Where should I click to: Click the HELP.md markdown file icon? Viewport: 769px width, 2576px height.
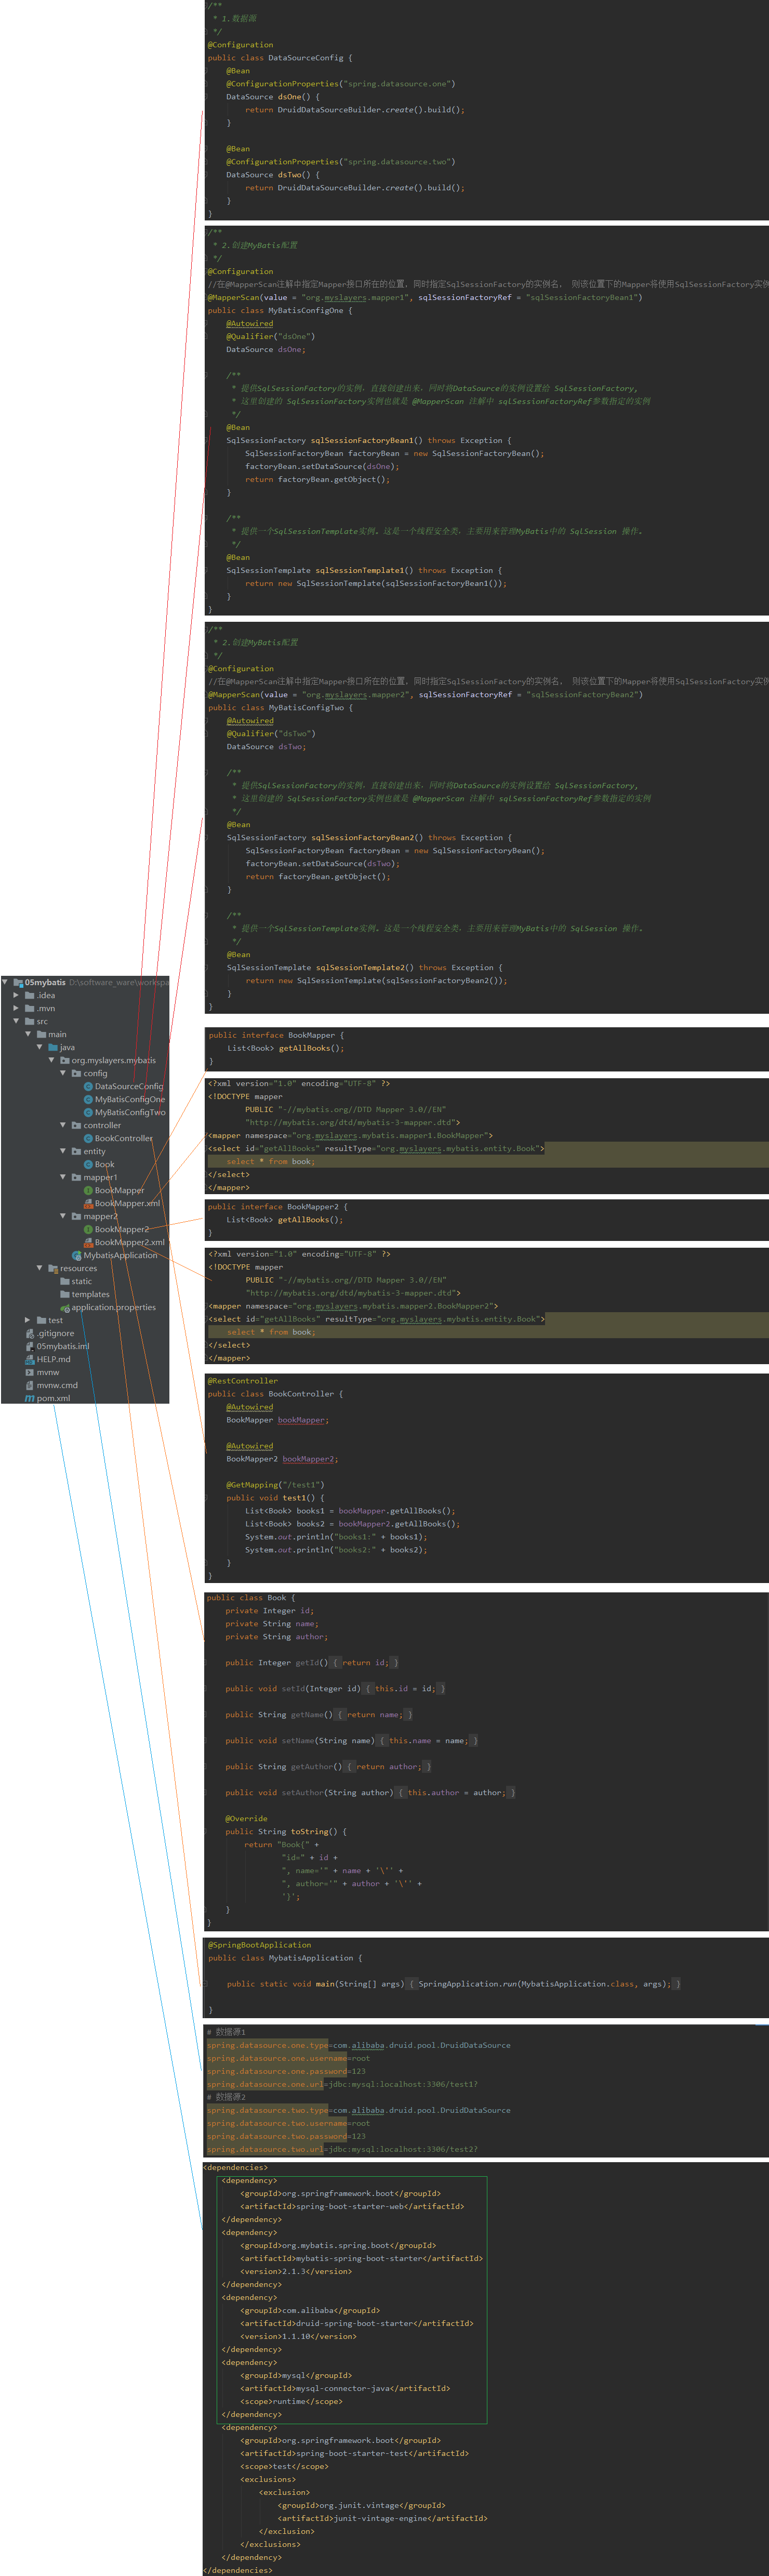30,1359
